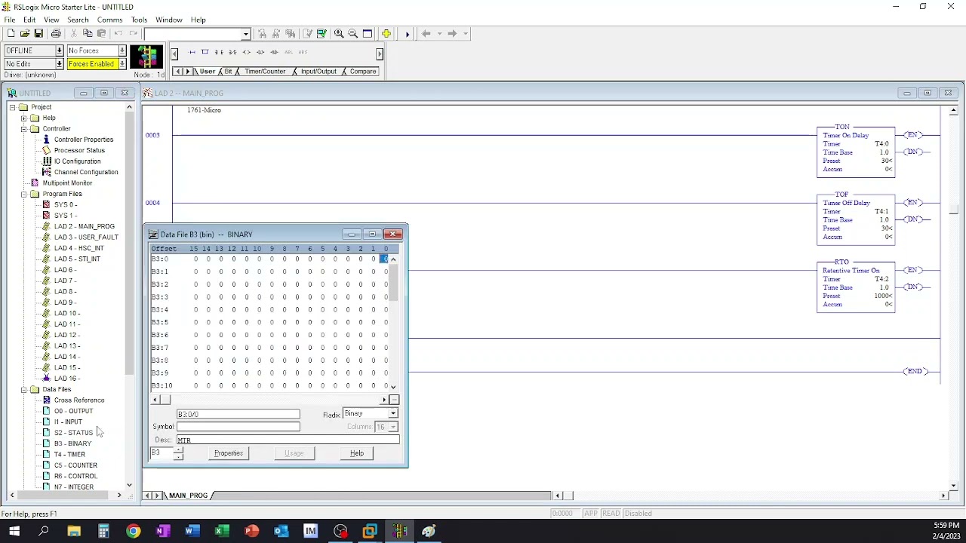Open Forces Enabled dropdown

(x=122, y=64)
